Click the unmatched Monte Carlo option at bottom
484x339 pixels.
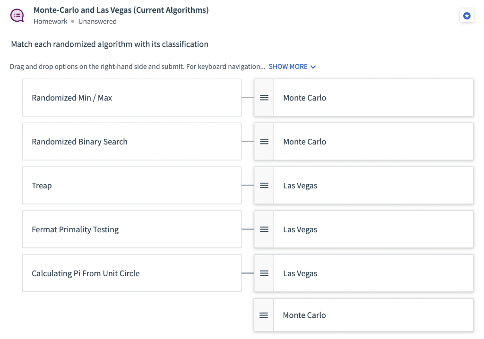click(x=372, y=315)
